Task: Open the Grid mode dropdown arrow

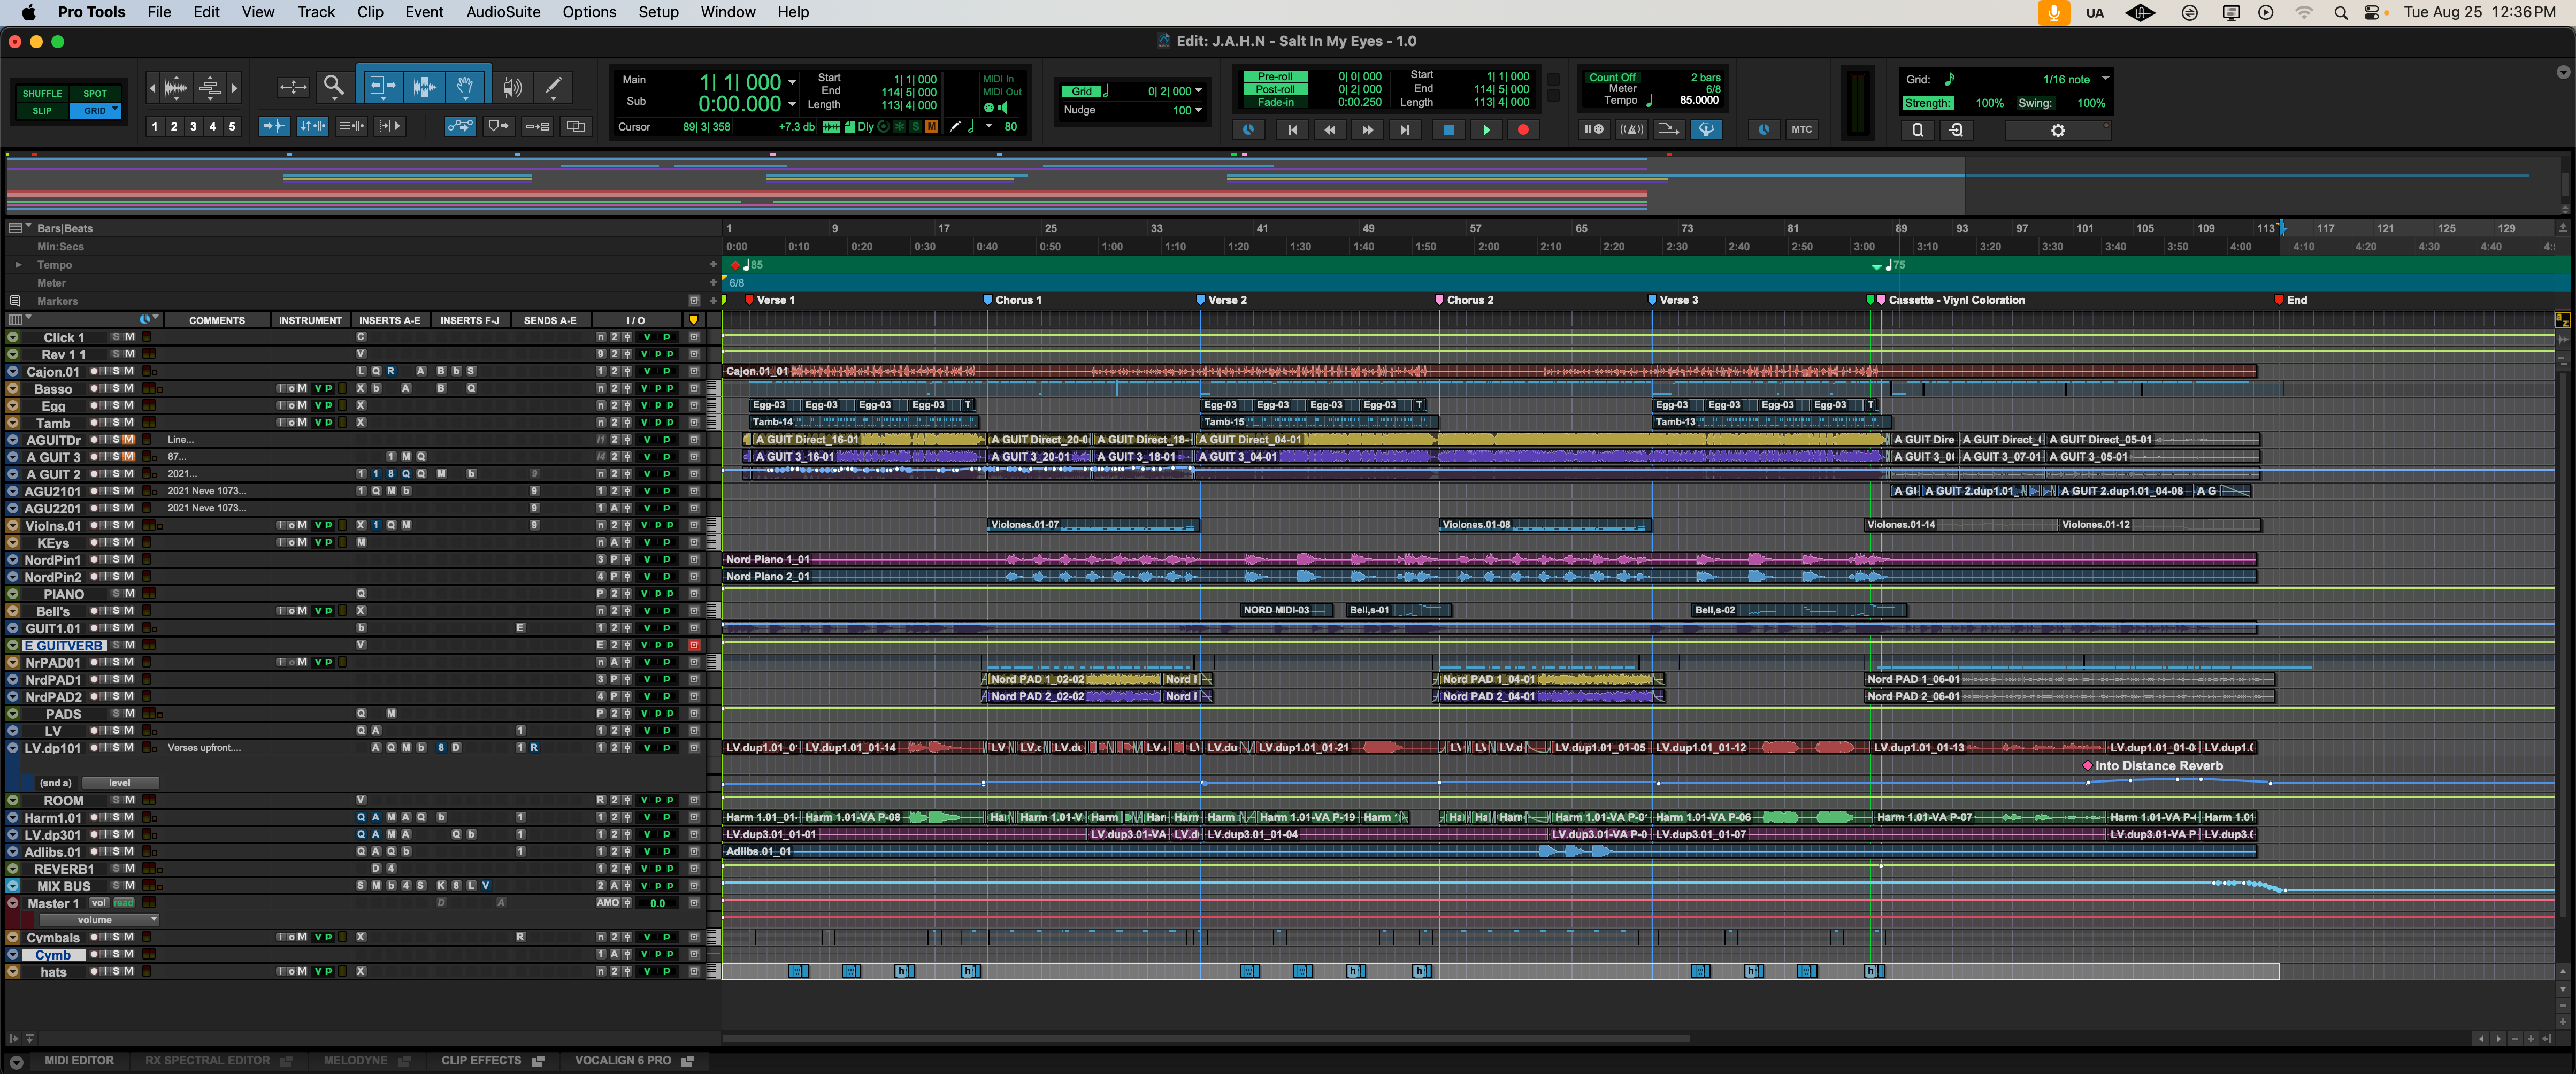Action: [x=116, y=108]
